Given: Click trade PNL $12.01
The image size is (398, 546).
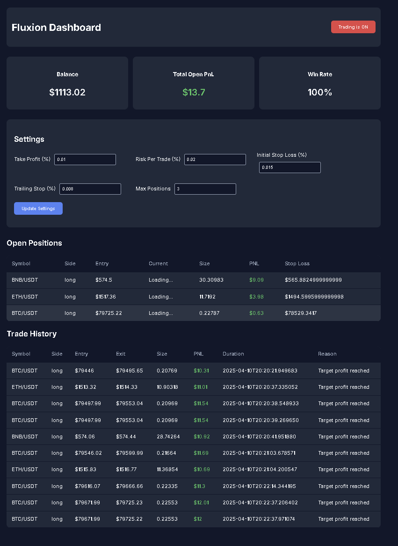Looking at the screenshot, I should 201,502.
